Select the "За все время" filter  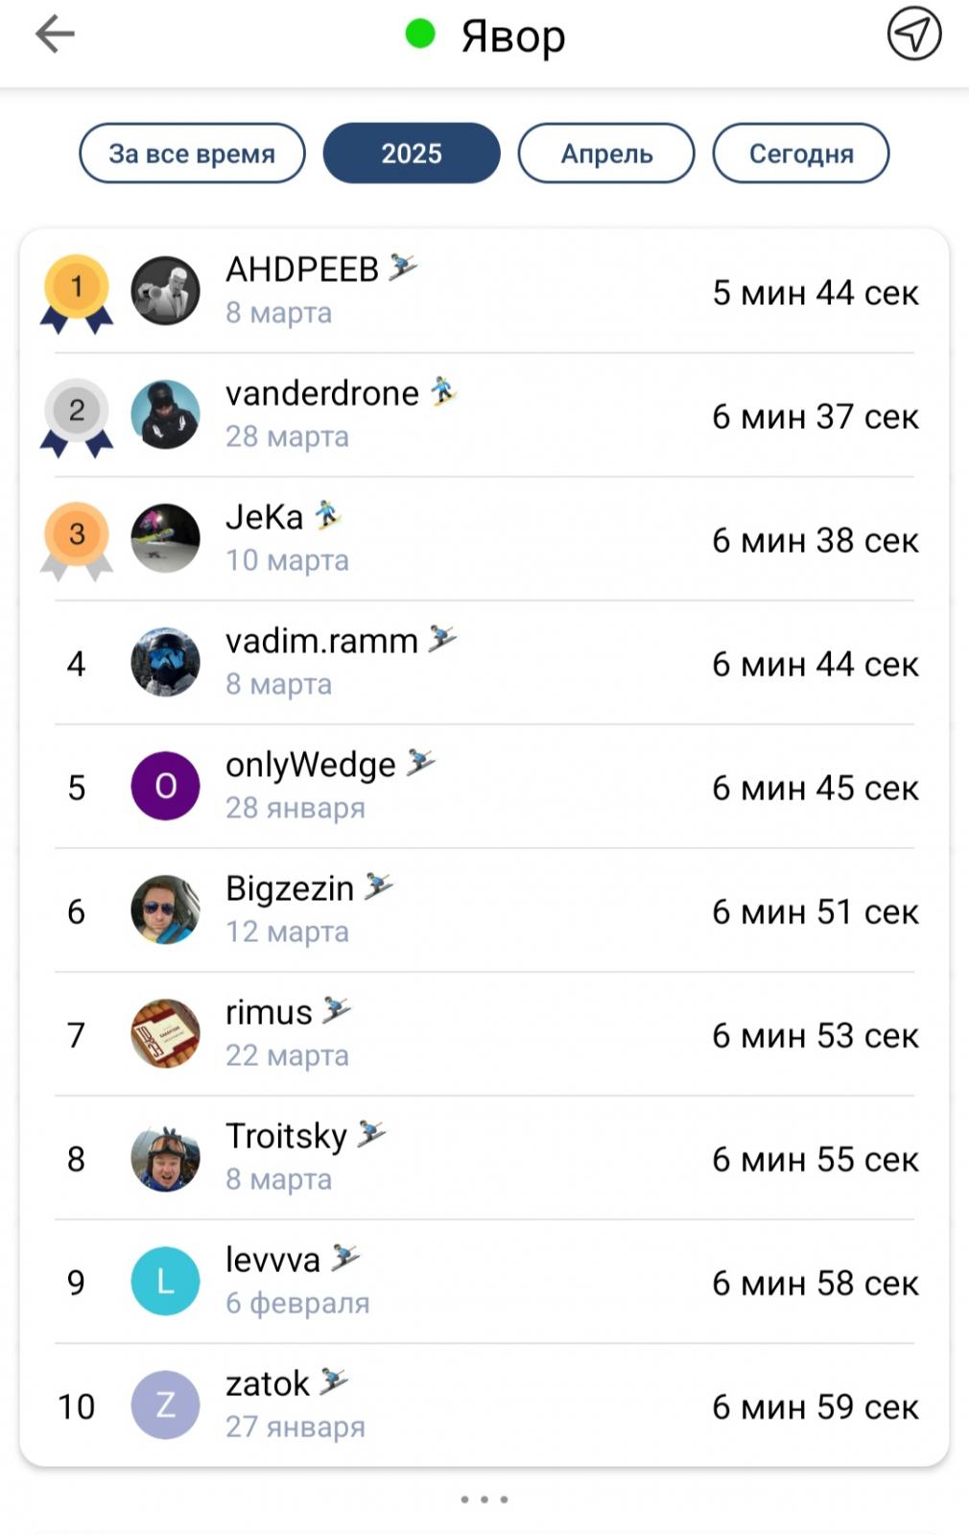coord(192,153)
